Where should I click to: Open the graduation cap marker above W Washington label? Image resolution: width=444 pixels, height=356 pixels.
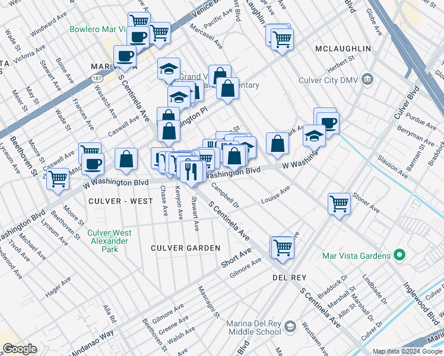(315, 136)
